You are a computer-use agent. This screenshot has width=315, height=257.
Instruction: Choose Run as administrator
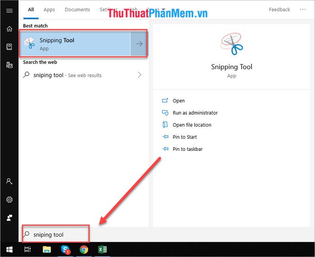[x=195, y=113]
